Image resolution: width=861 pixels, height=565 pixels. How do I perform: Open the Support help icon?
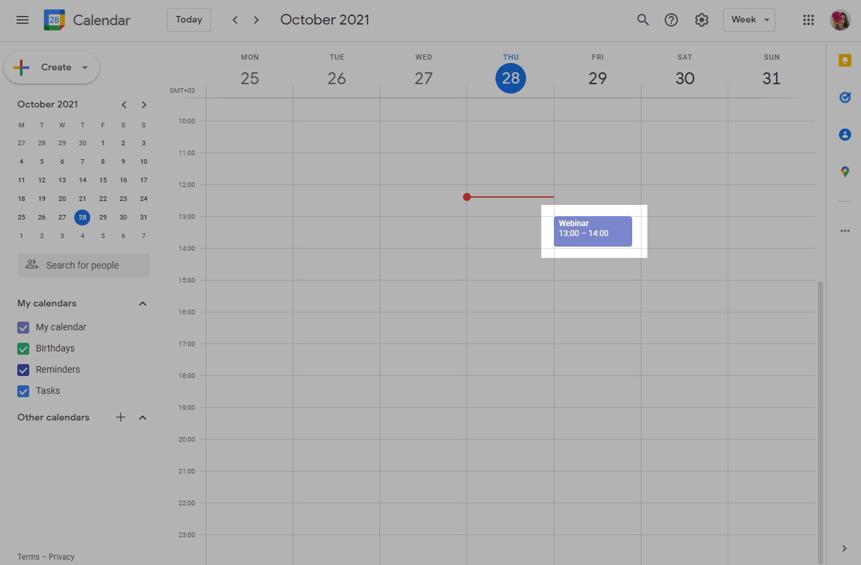click(x=671, y=20)
